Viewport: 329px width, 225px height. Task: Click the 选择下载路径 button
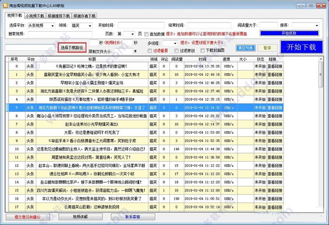(x=72, y=48)
